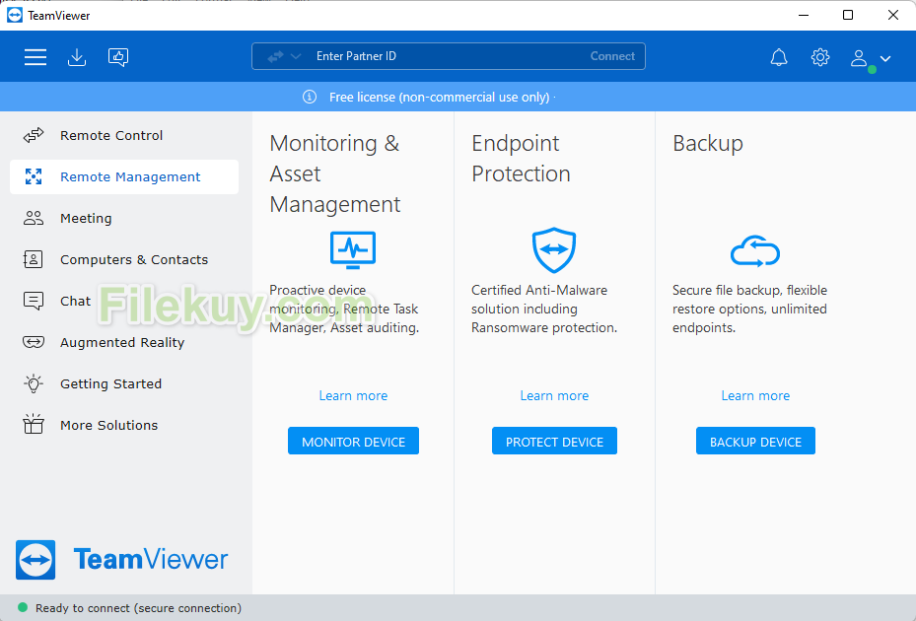The width and height of the screenshot is (916, 621).
Task: Click the info icon in license banner
Action: coord(310,97)
